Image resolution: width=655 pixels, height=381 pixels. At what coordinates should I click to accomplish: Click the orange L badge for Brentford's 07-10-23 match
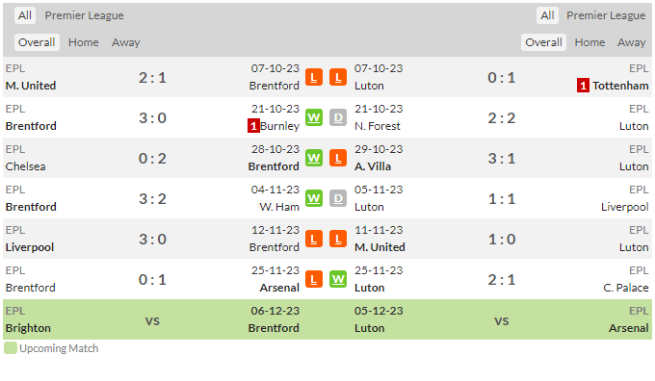314,77
